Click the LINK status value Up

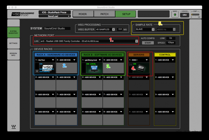coord(171,38)
